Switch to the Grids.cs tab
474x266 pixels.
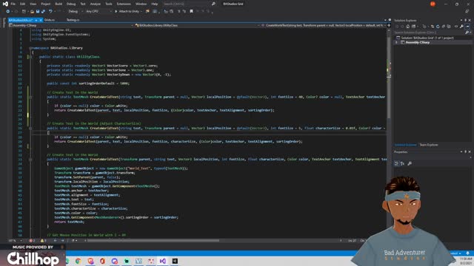50,20
